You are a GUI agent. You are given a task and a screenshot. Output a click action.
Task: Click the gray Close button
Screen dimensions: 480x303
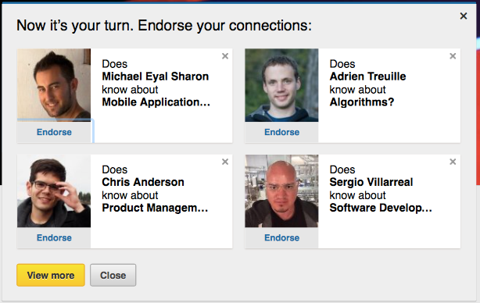pos(113,275)
